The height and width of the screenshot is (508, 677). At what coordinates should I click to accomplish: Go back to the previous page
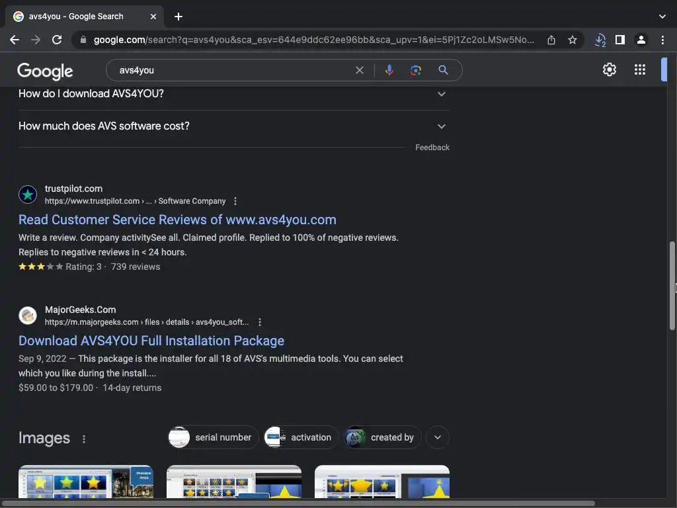tap(15, 40)
